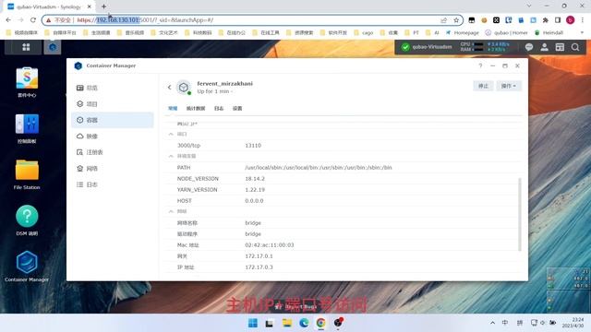Maximize the Container Manager window

505,65
